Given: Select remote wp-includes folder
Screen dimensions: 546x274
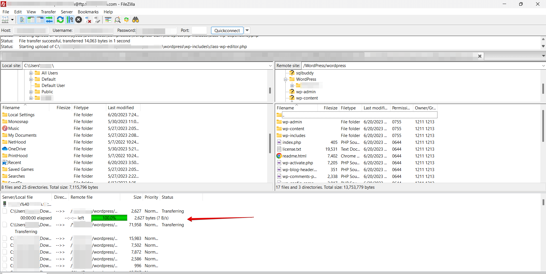Looking at the screenshot, I should [294, 136].
